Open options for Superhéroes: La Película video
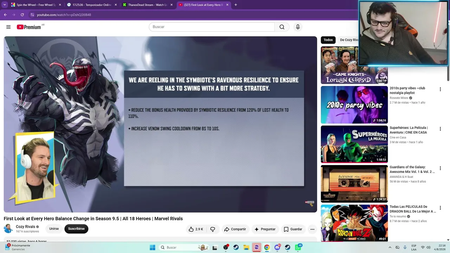 [x=440, y=129]
